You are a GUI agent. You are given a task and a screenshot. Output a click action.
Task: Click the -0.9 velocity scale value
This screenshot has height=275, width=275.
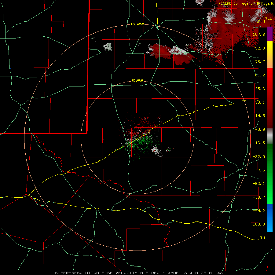[x=260, y=130]
